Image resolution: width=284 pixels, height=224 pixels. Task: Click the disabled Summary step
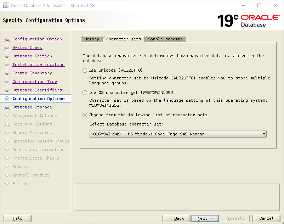tap(21, 167)
